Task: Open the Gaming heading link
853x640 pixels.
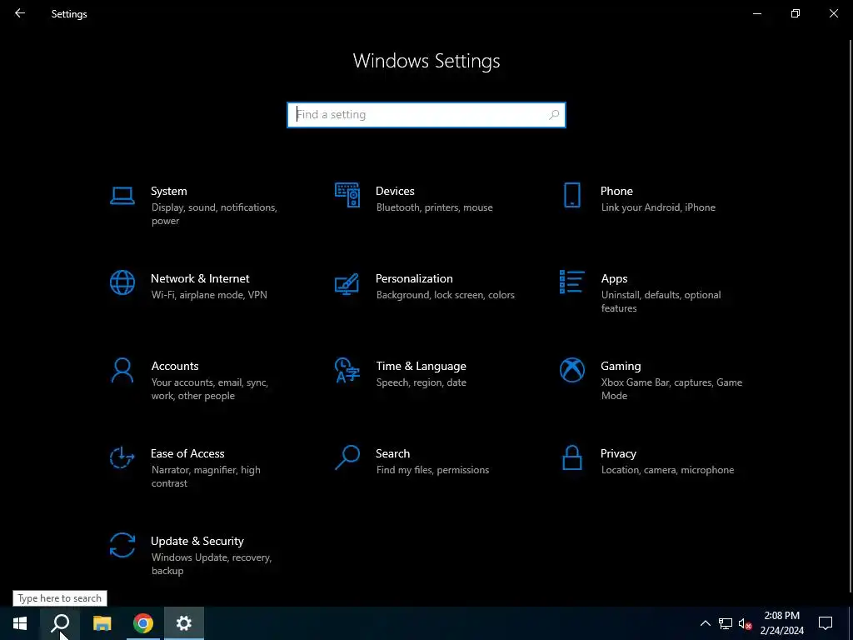Action: tap(621, 367)
